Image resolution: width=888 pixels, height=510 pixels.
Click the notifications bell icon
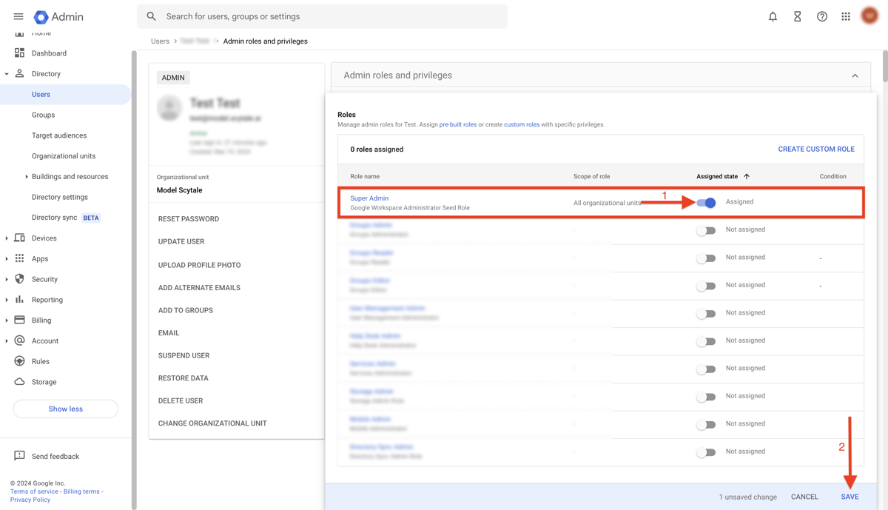(773, 16)
